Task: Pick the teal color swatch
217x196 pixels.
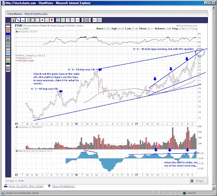Action: 8,44
